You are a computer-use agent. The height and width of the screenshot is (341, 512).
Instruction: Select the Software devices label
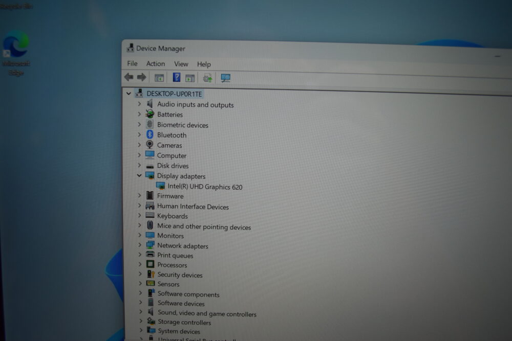pos(181,304)
